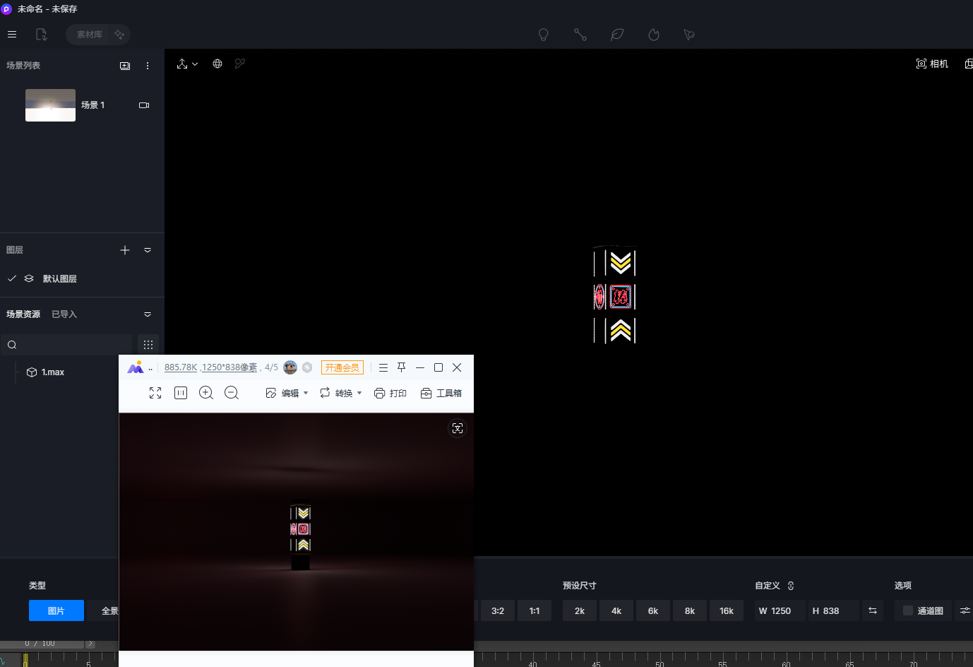Click the W 1250 width field
Screen dimensions: 973x667
coord(780,610)
